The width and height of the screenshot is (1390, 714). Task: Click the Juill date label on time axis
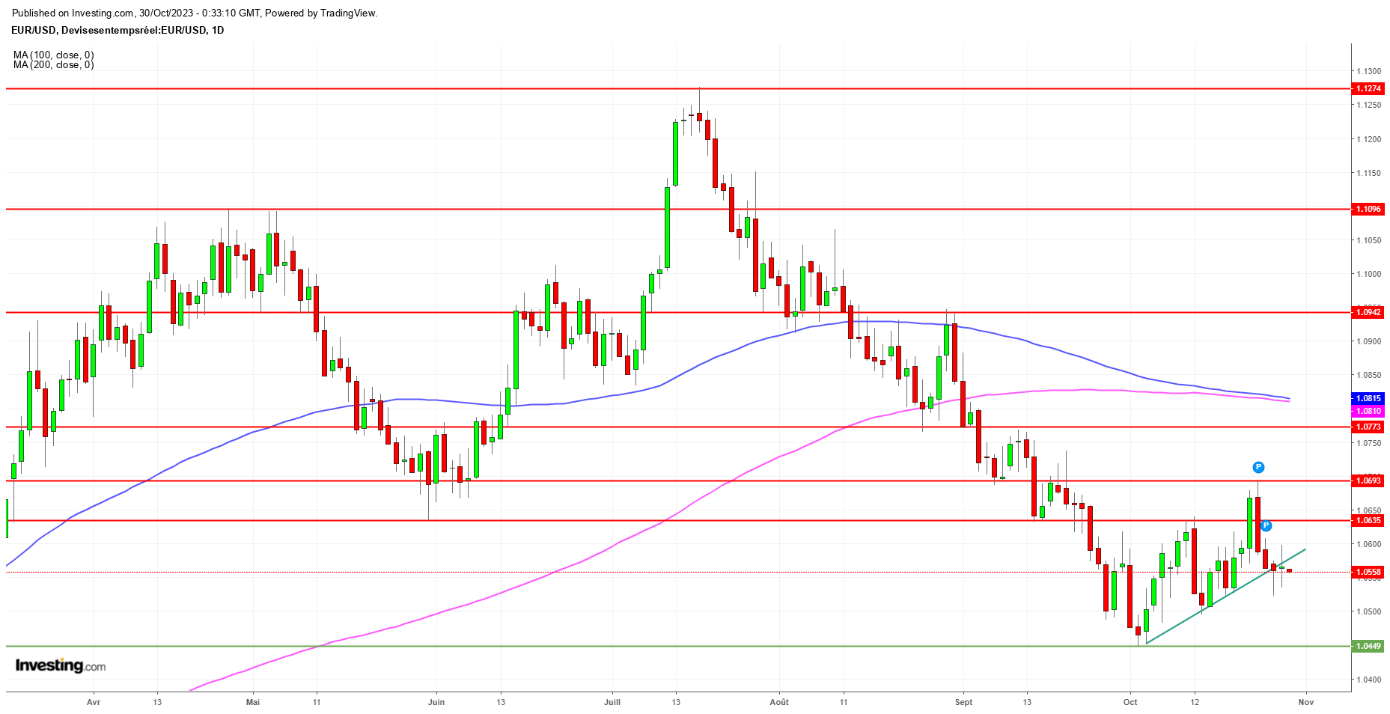click(x=612, y=702)
